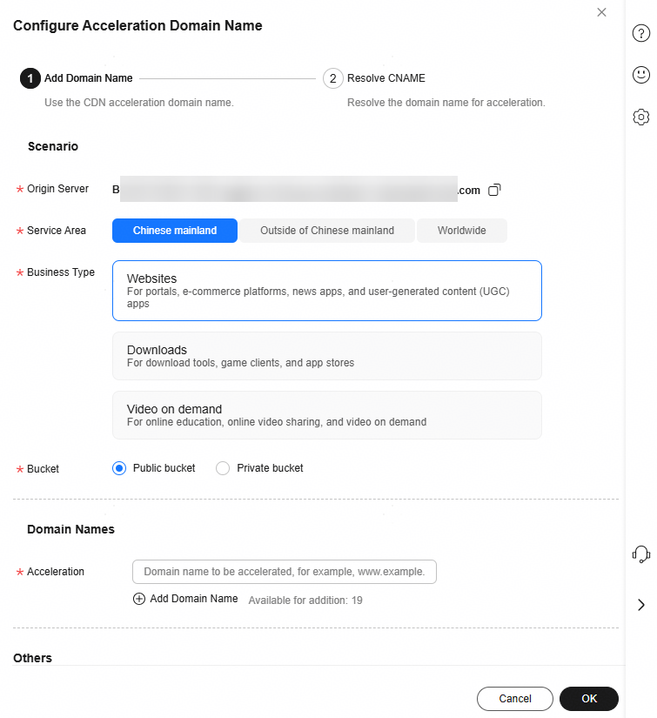Select Public bucket radio option

click(120, 468)
